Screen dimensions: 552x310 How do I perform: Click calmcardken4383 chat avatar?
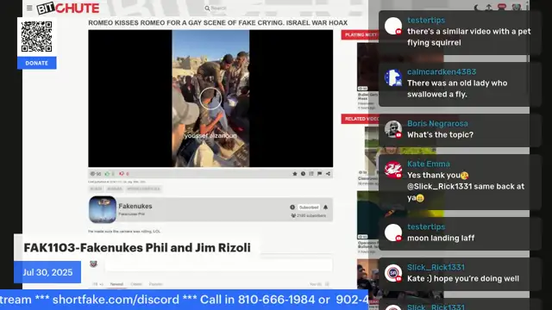coord(393,77)
